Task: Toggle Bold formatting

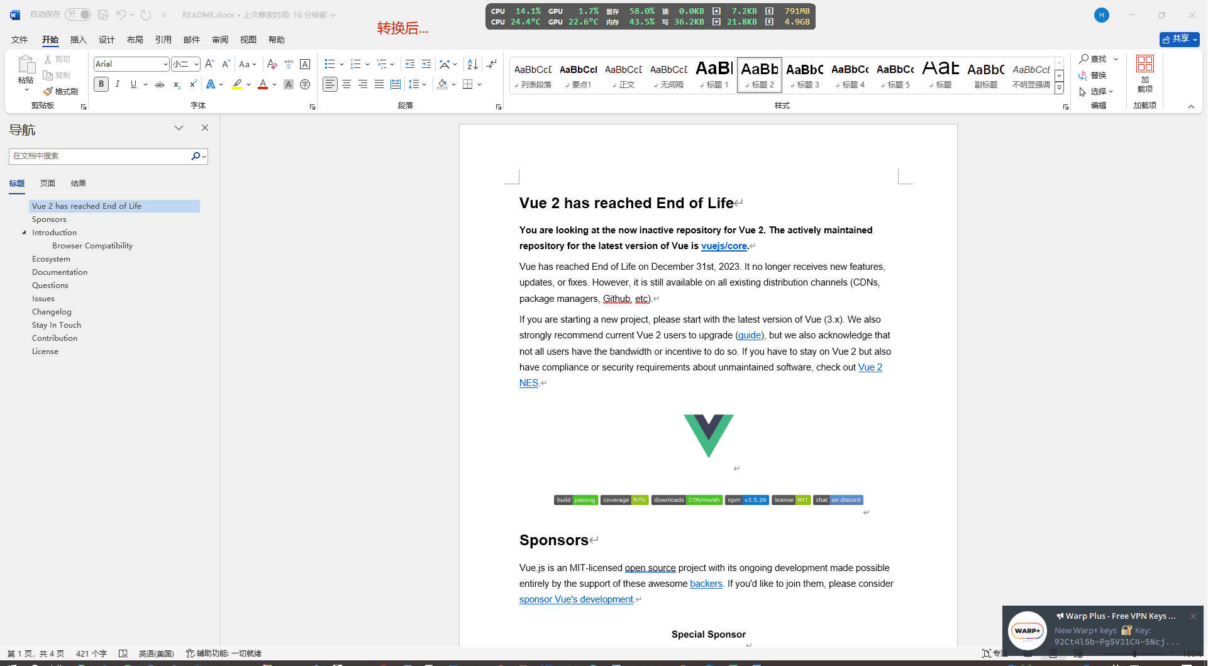Action: [x=101, y=84]
